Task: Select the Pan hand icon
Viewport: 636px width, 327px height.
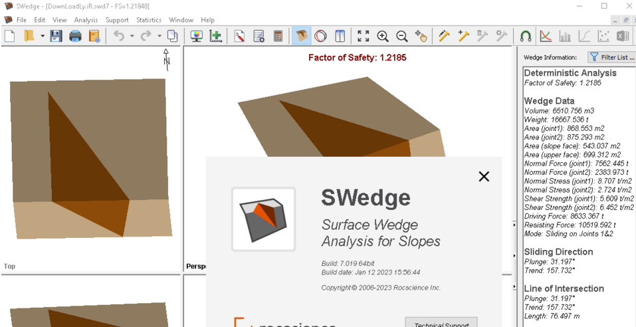Action: click(421, 36)
